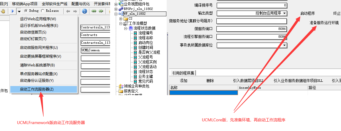Viewport: 341px width, 131px height.
Task: Click the 流程编号 field icon
Action: [x=135, y=33]
